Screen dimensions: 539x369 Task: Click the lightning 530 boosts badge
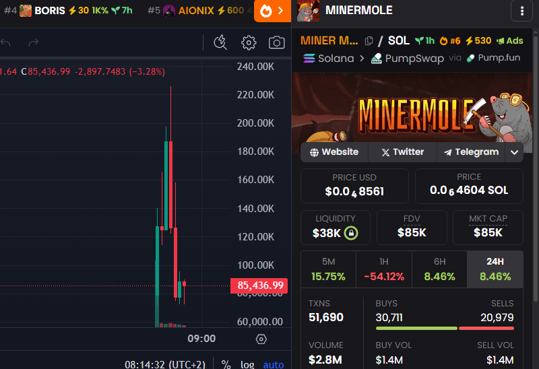pos(478,41)
